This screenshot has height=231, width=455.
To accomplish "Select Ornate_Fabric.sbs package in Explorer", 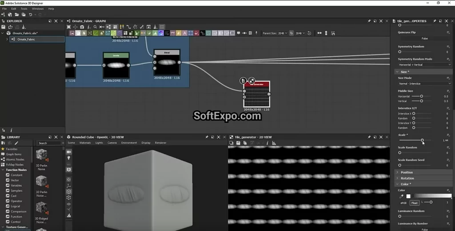I will point(25,33).
